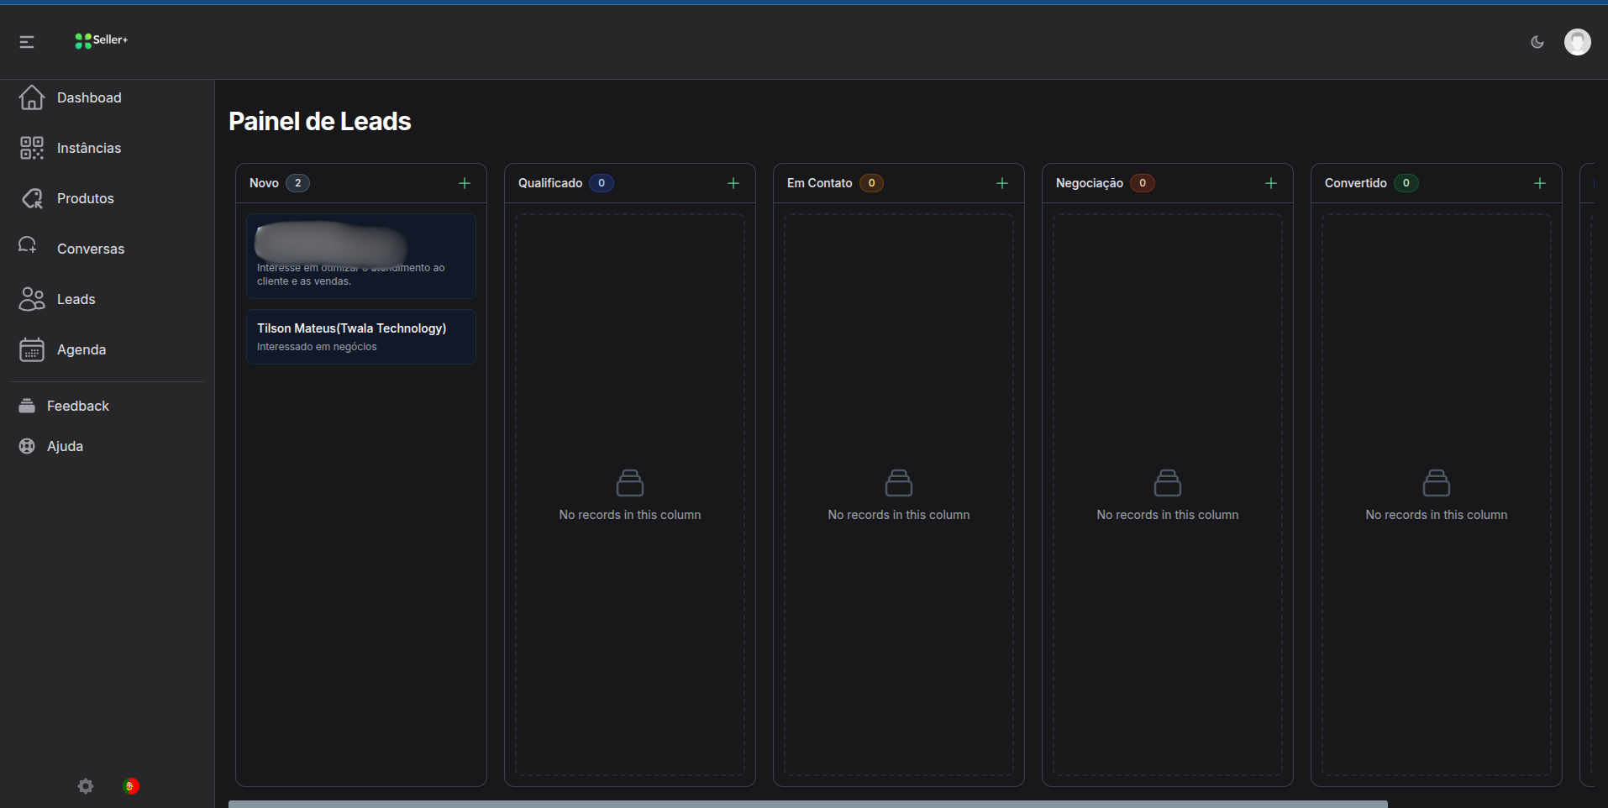This screenshot has width=1608, height=808.
Task: Collapse the sidebar with the hamburger icon
Action: (x=27, y=41)
